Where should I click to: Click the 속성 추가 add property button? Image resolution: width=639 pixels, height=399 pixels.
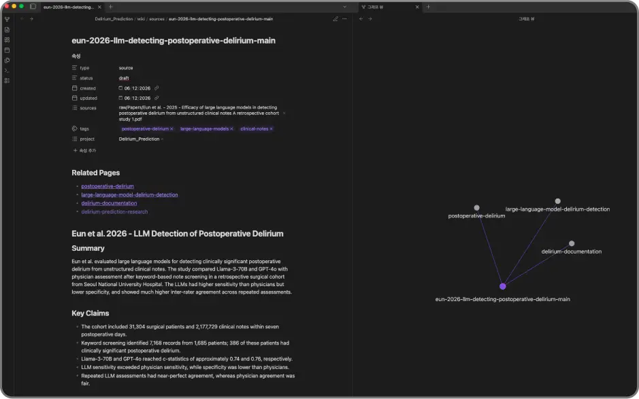tap(84, 151)
